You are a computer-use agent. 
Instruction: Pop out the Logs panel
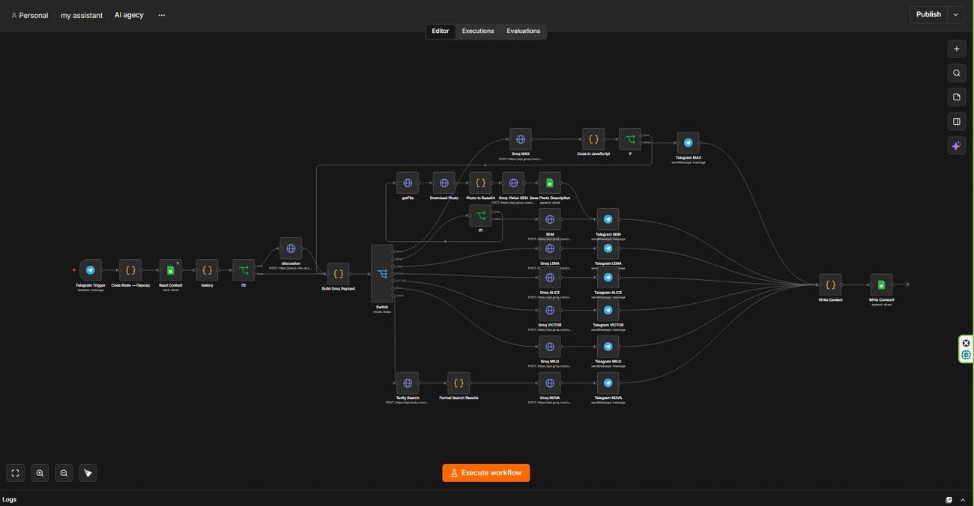[949, 500]
